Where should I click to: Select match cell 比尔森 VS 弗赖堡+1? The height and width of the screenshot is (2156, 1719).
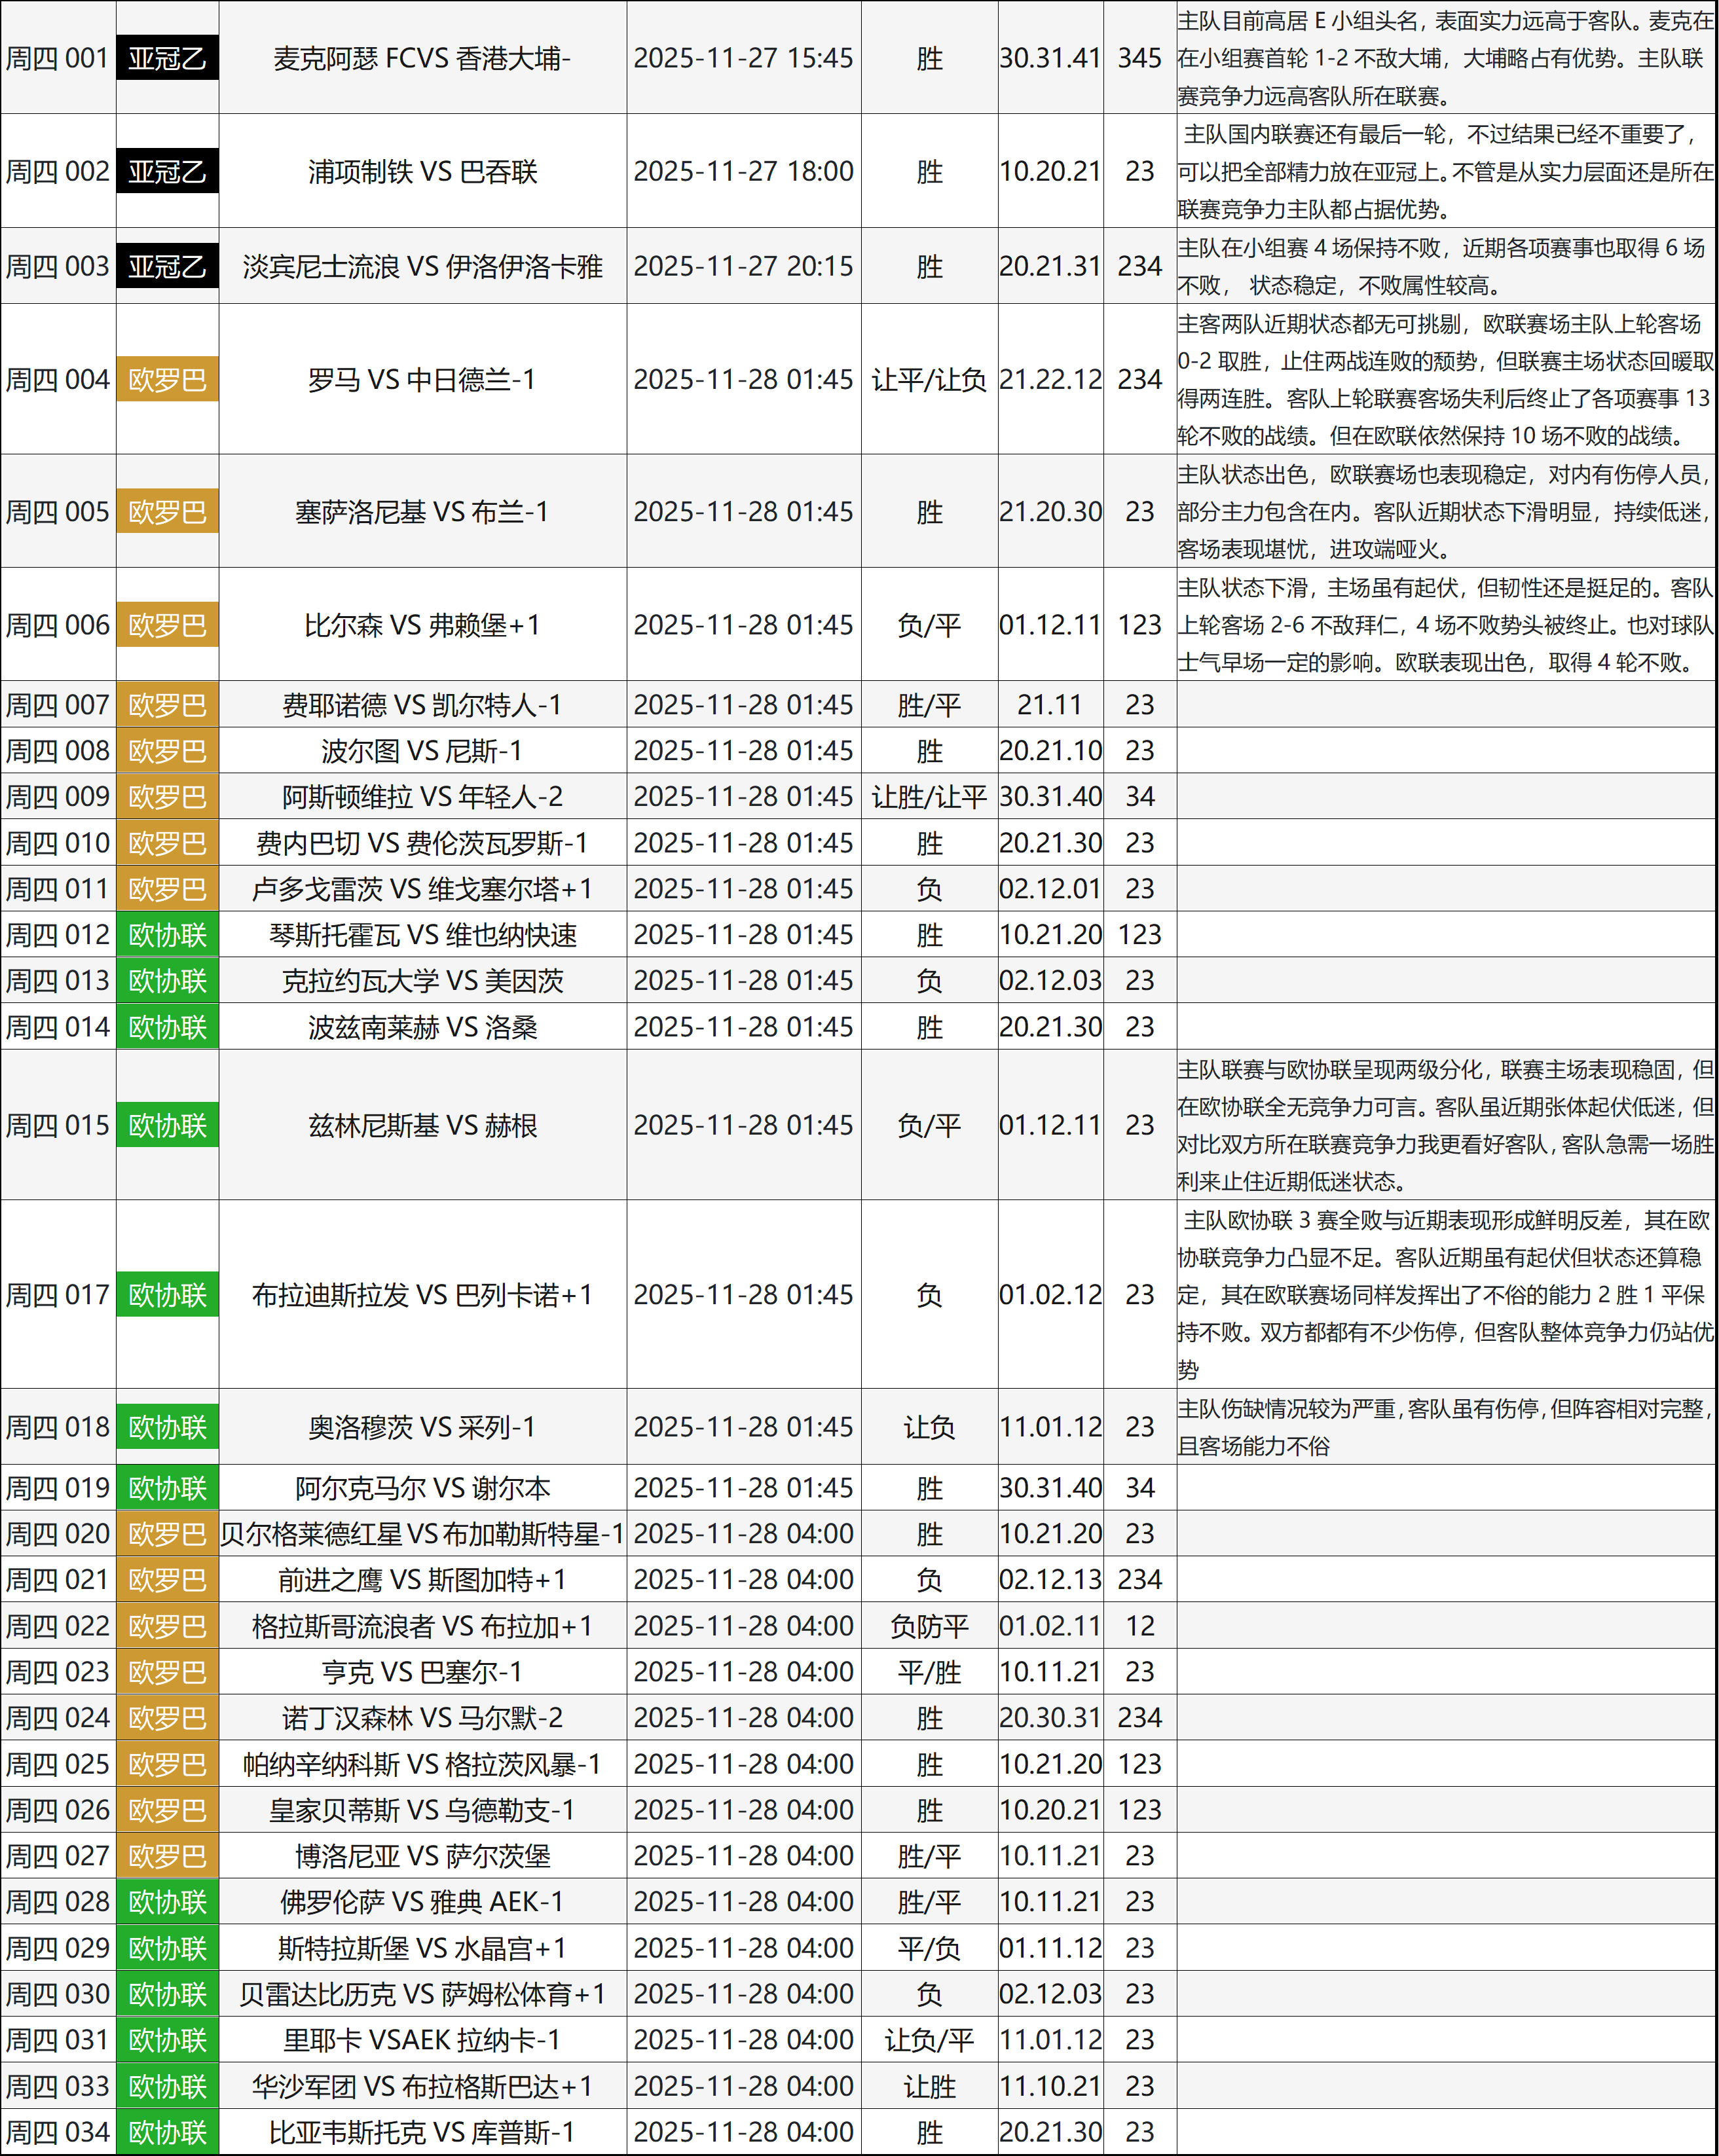(x=422, y=625)
